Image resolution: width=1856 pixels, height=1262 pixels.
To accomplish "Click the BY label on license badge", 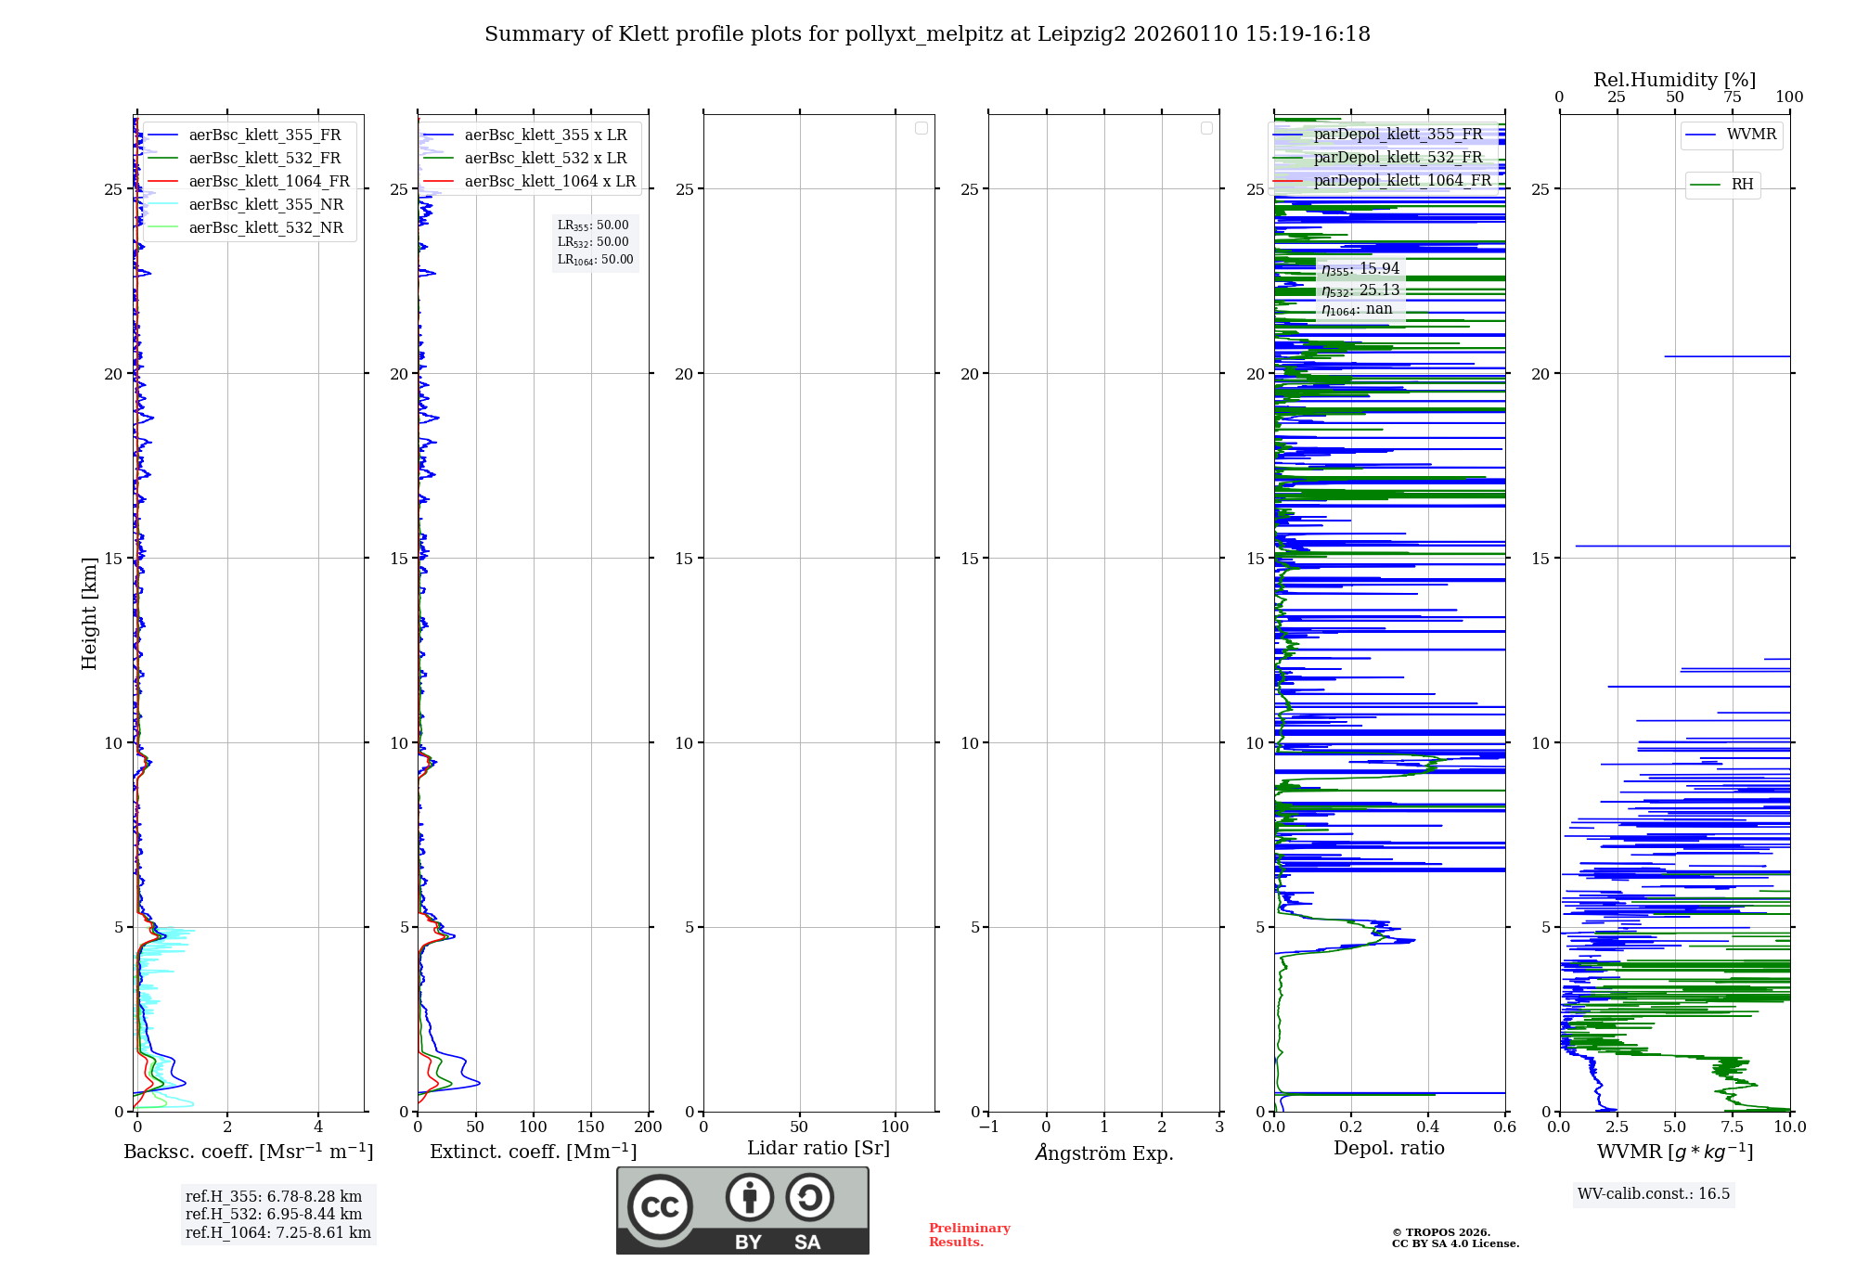I will pyautogui.click(x=748, y=1243).
